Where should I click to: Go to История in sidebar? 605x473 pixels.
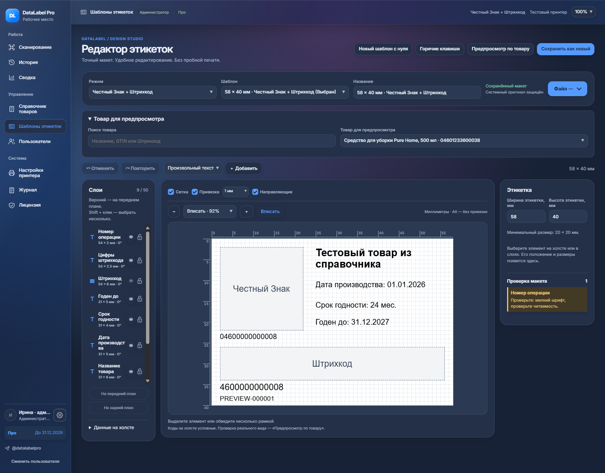click(x=35, y=62)
